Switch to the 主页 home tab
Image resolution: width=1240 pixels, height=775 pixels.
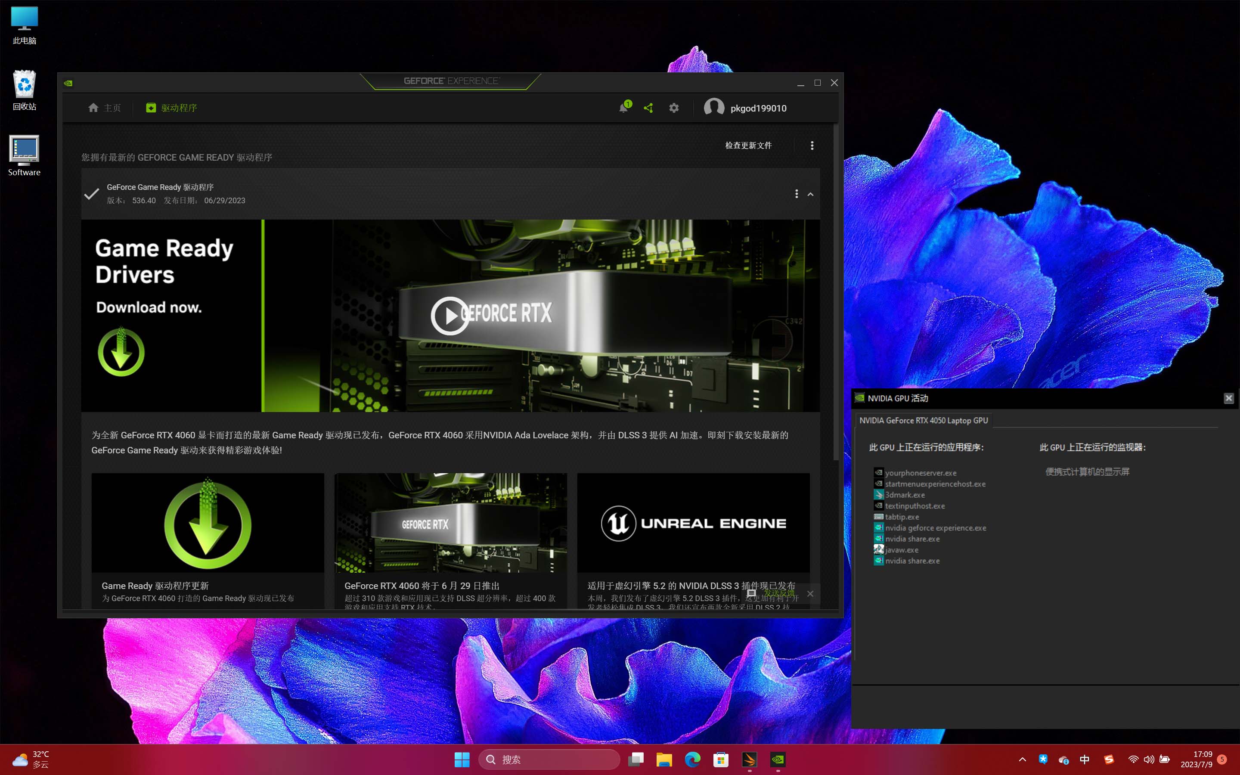(105, 108)
